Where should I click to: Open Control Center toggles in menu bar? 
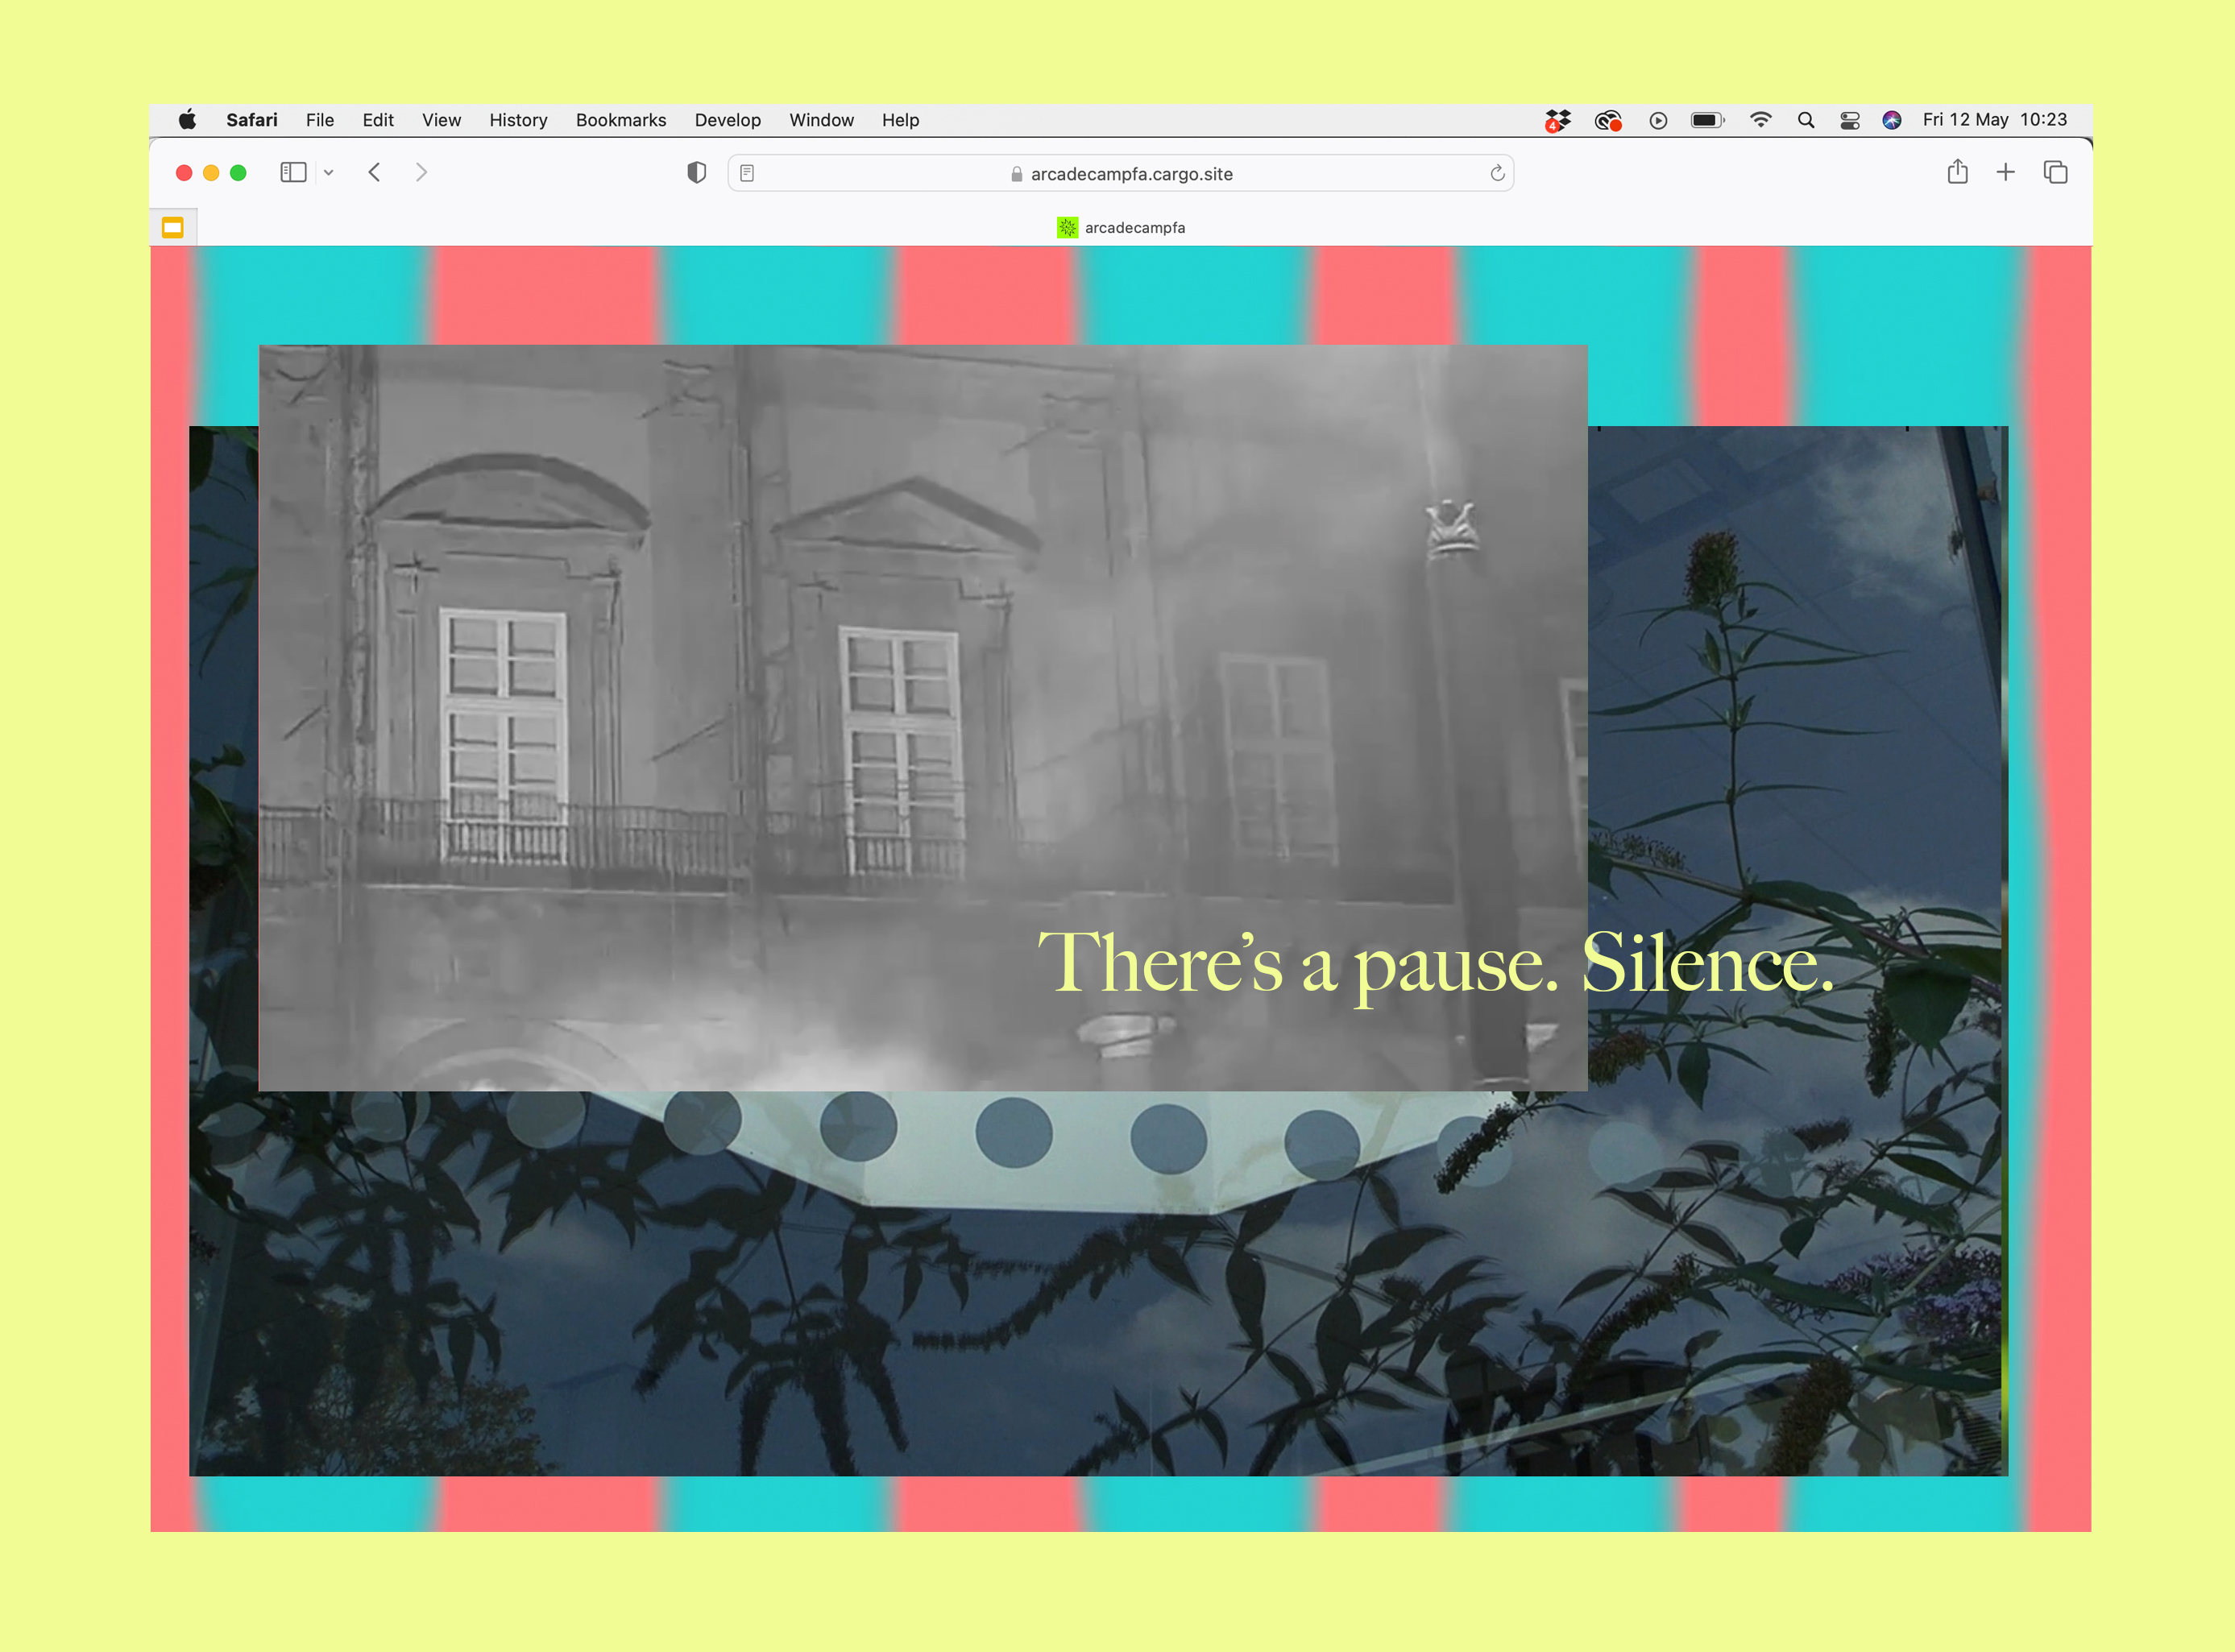click(x=1849, y=120)
